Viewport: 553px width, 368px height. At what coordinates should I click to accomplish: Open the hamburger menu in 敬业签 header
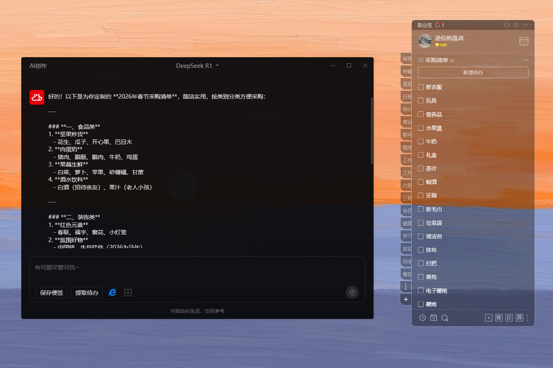pos(516,25)
